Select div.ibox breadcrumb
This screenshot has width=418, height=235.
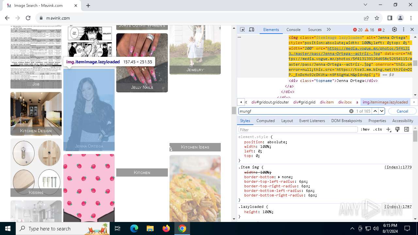345,102
